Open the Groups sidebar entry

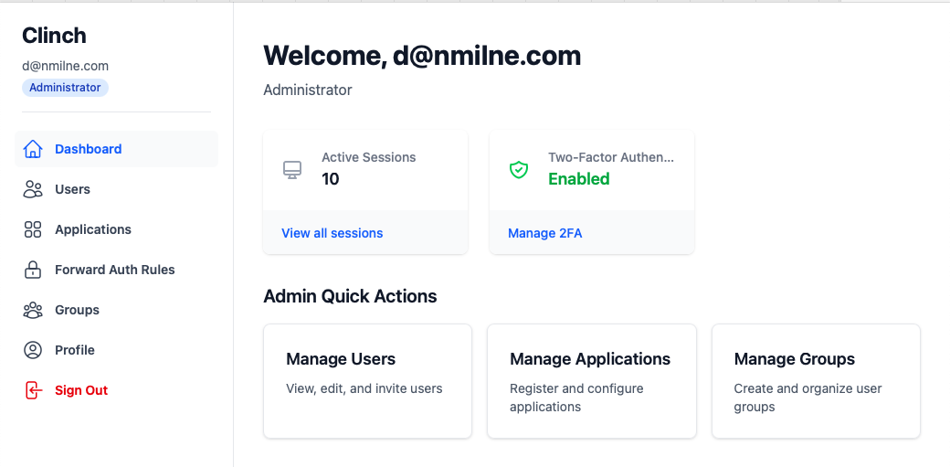[x=77, y=310]
